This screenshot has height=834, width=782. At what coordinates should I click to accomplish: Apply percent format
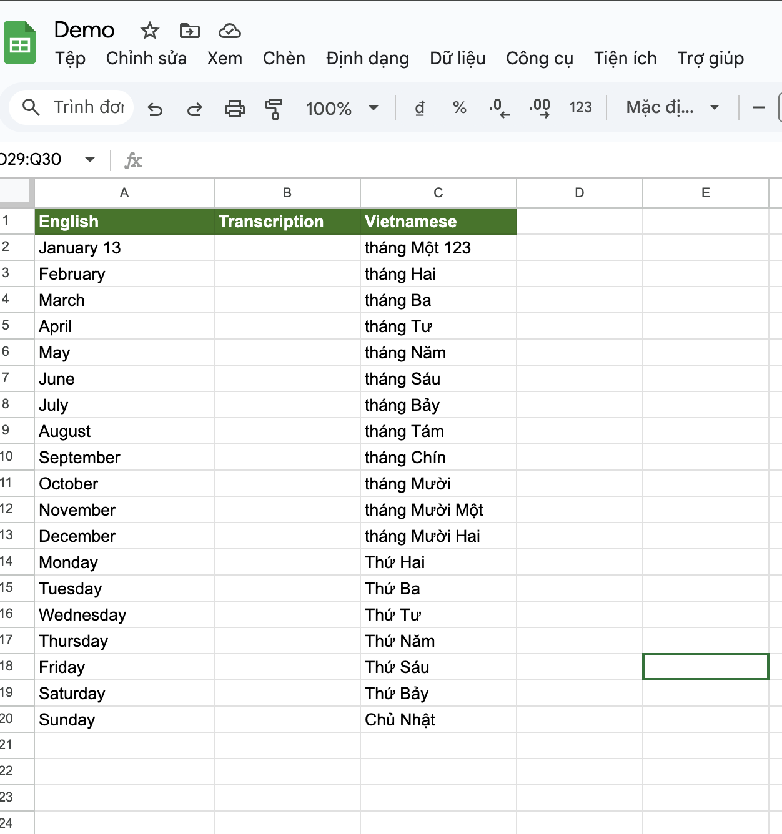pyautogui.click(x=460, y=108)
